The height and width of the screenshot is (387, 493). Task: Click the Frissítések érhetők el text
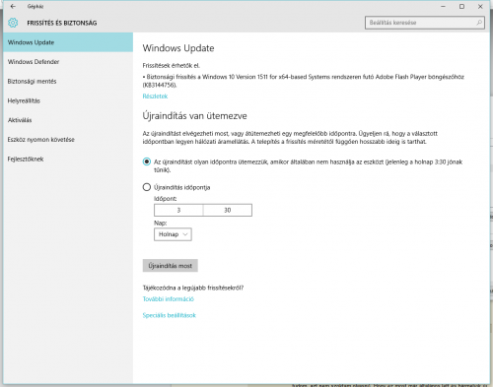click(x=172, y=66)
